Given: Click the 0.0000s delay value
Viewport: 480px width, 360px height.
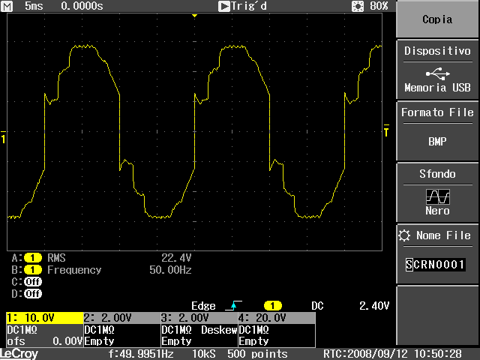Looking at the screenshot, I should click(x=82, y=6).
